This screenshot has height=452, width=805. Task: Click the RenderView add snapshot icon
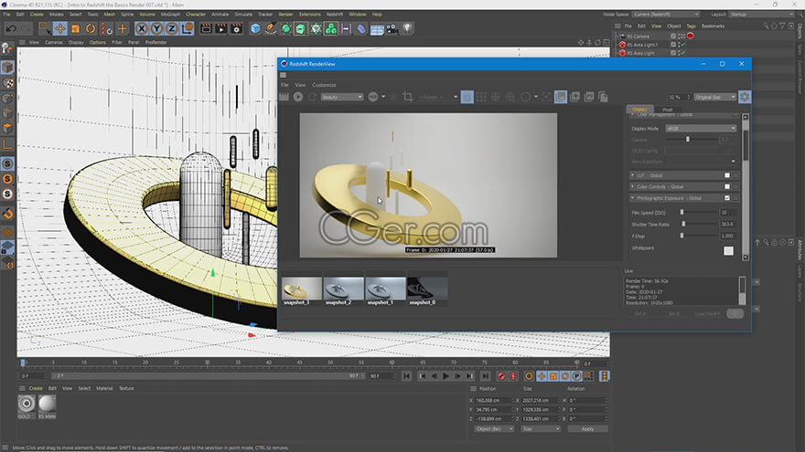click(575, 97)
